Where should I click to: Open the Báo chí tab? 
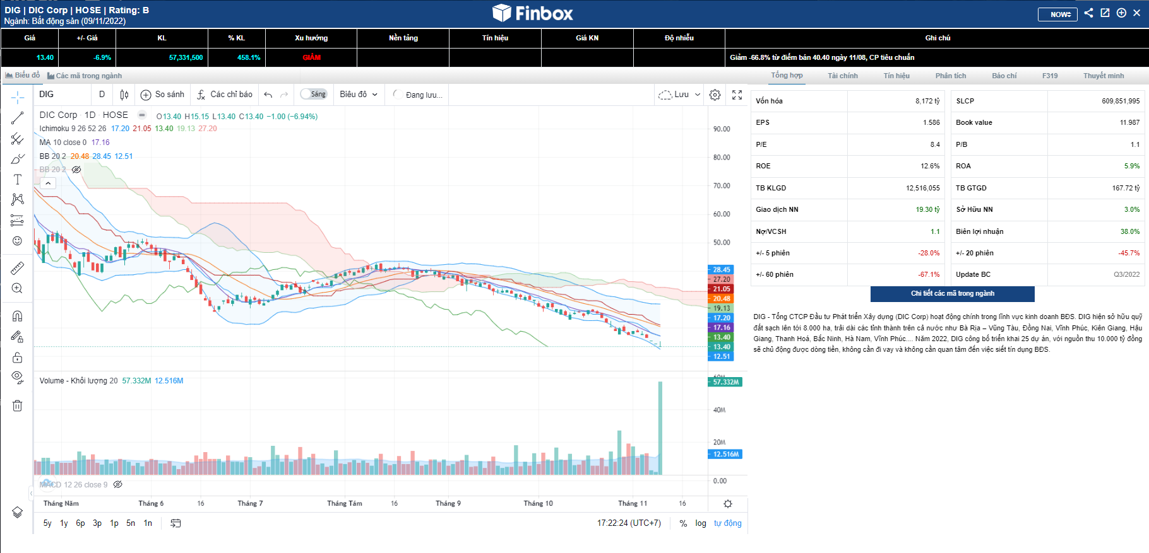click(1004, 76)
